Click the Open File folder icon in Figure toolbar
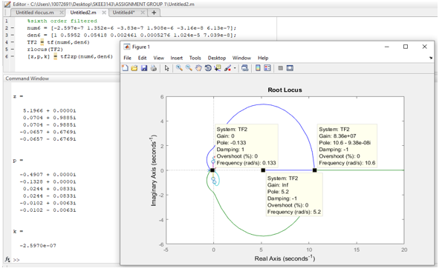The width and height of the screenshot is (445, 274). pyautogui.click(x=134, y=68)
